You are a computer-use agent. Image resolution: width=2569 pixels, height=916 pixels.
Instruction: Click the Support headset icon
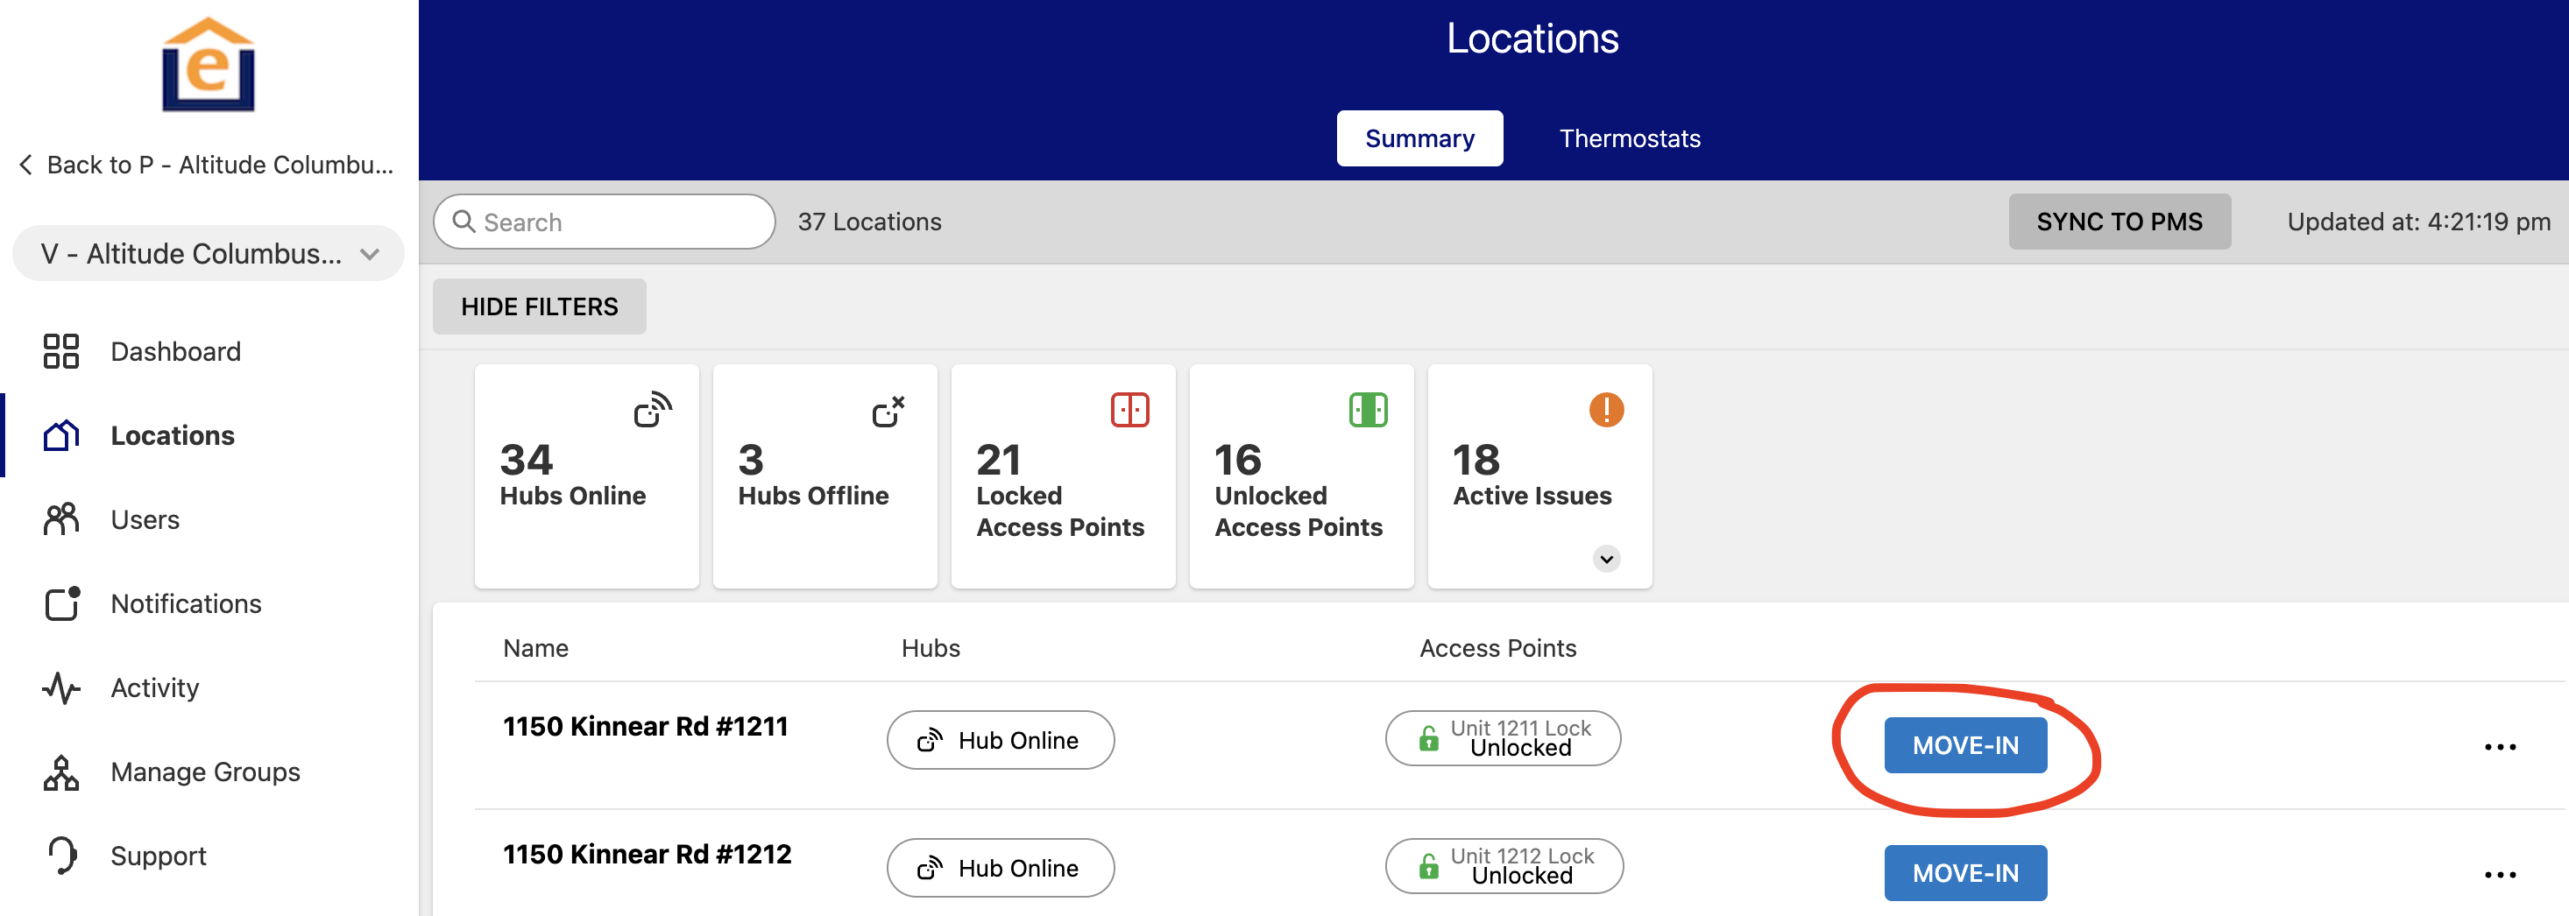tap(62, 856)
